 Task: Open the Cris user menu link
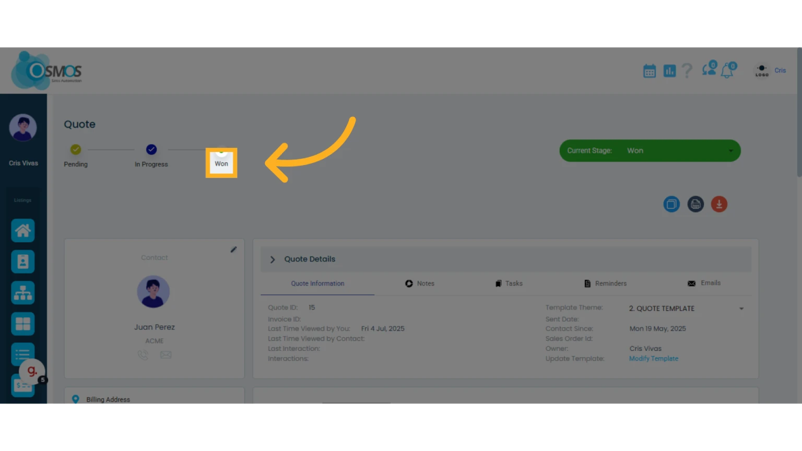(x=780, y=70)
